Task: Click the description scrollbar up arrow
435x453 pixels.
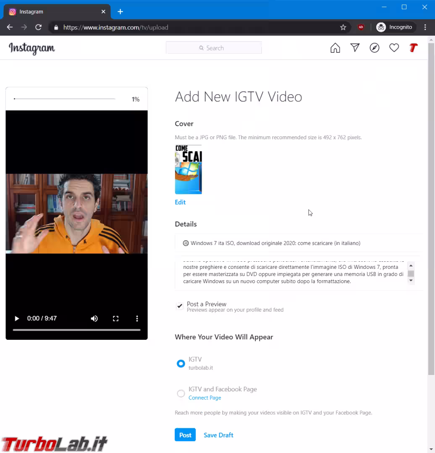Action: click(x=411, y=265)
